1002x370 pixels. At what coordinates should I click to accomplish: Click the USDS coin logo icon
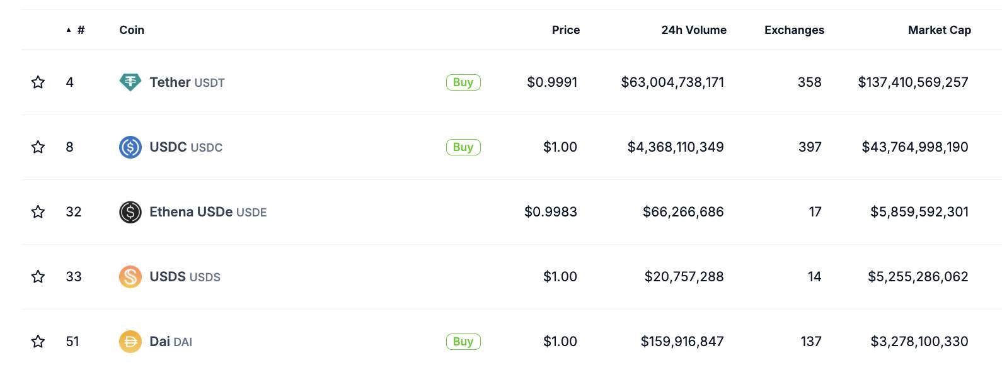130,277
